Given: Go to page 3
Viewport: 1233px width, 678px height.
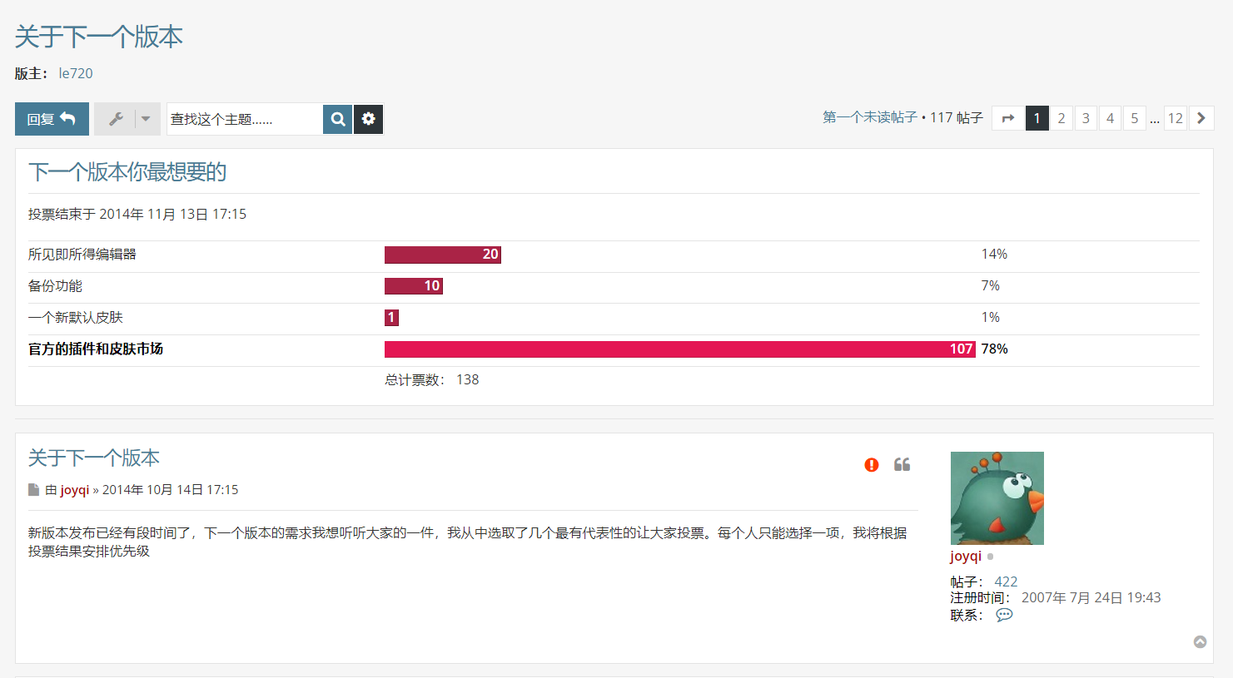Looking at the screenshot, I should click(x=1086, y=118).
